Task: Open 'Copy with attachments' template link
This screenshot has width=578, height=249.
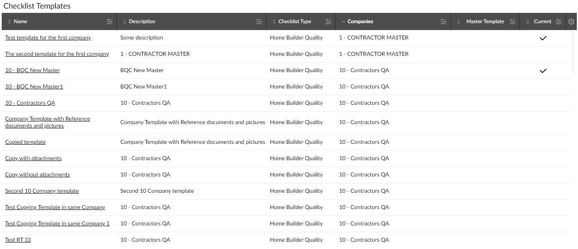Action: (34, 158)
